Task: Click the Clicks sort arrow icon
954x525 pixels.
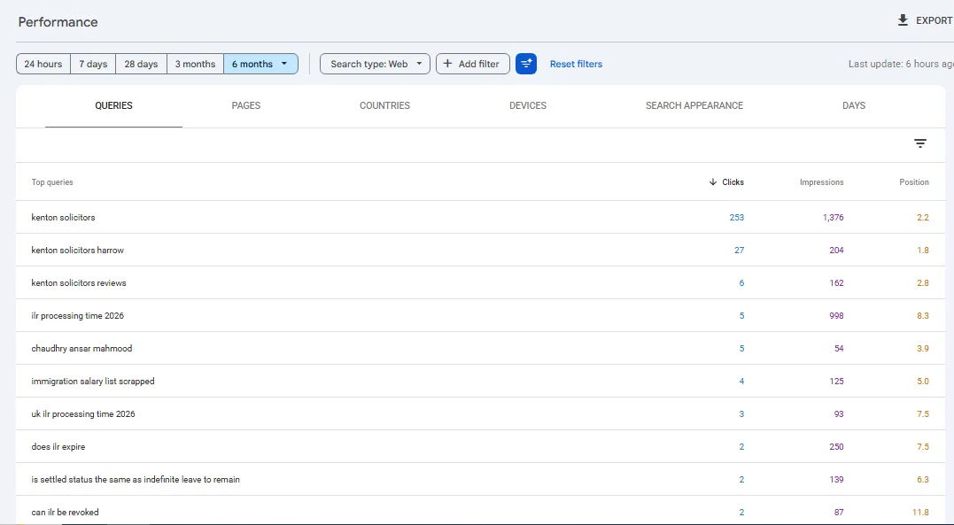Action: pyautogui.click(x=713, y=181)
